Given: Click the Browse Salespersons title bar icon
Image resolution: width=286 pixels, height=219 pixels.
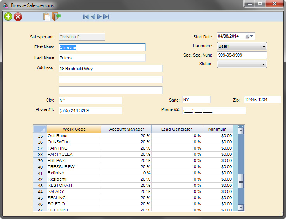Looking at the screenshot, I should click(6, 5).
